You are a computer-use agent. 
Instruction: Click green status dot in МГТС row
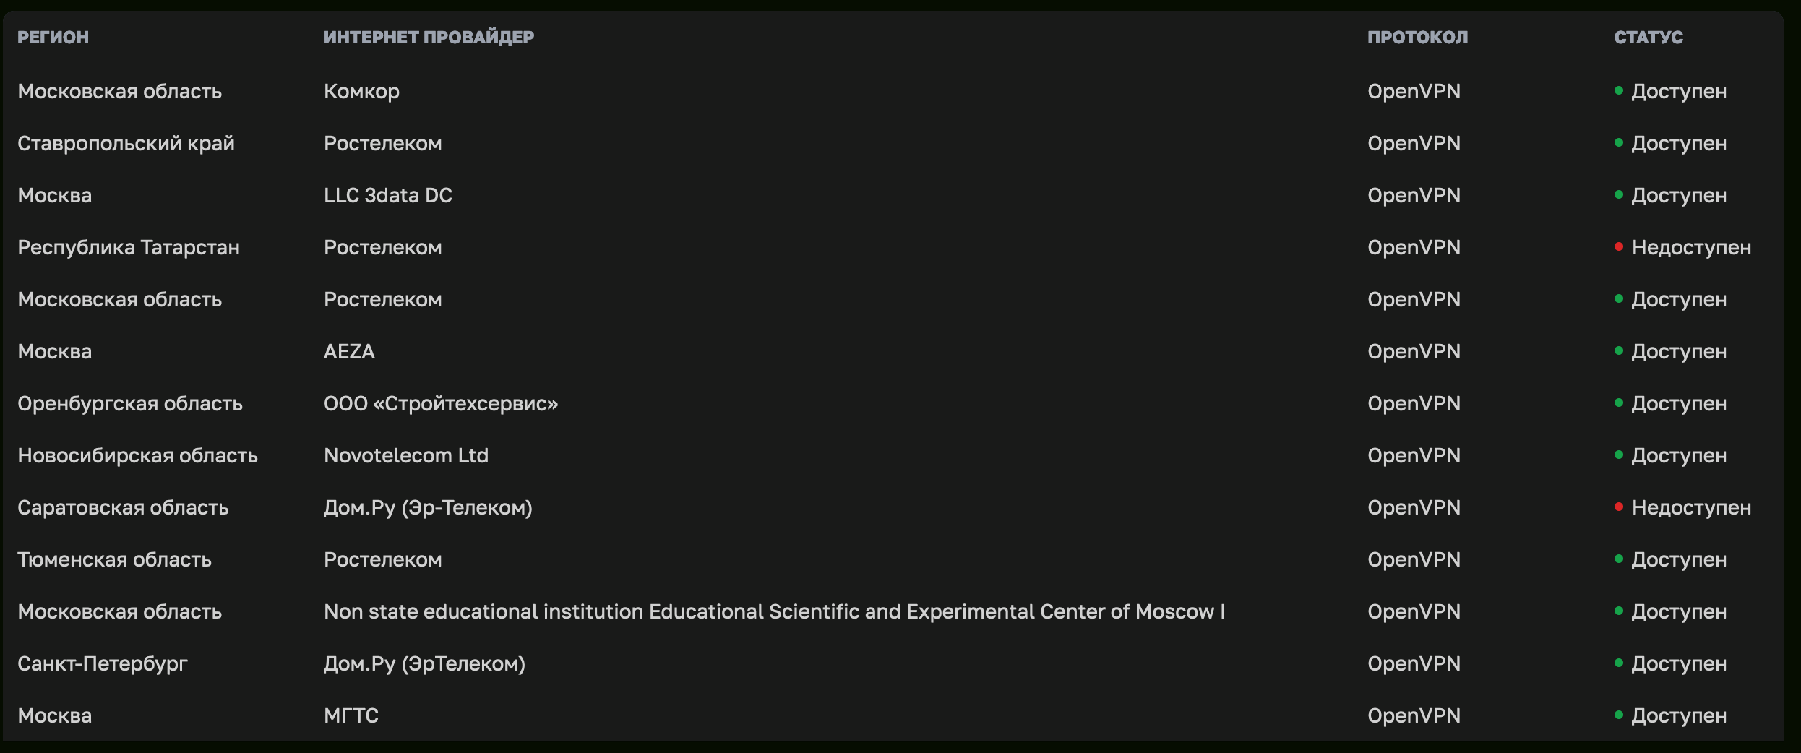point(1619,715)
